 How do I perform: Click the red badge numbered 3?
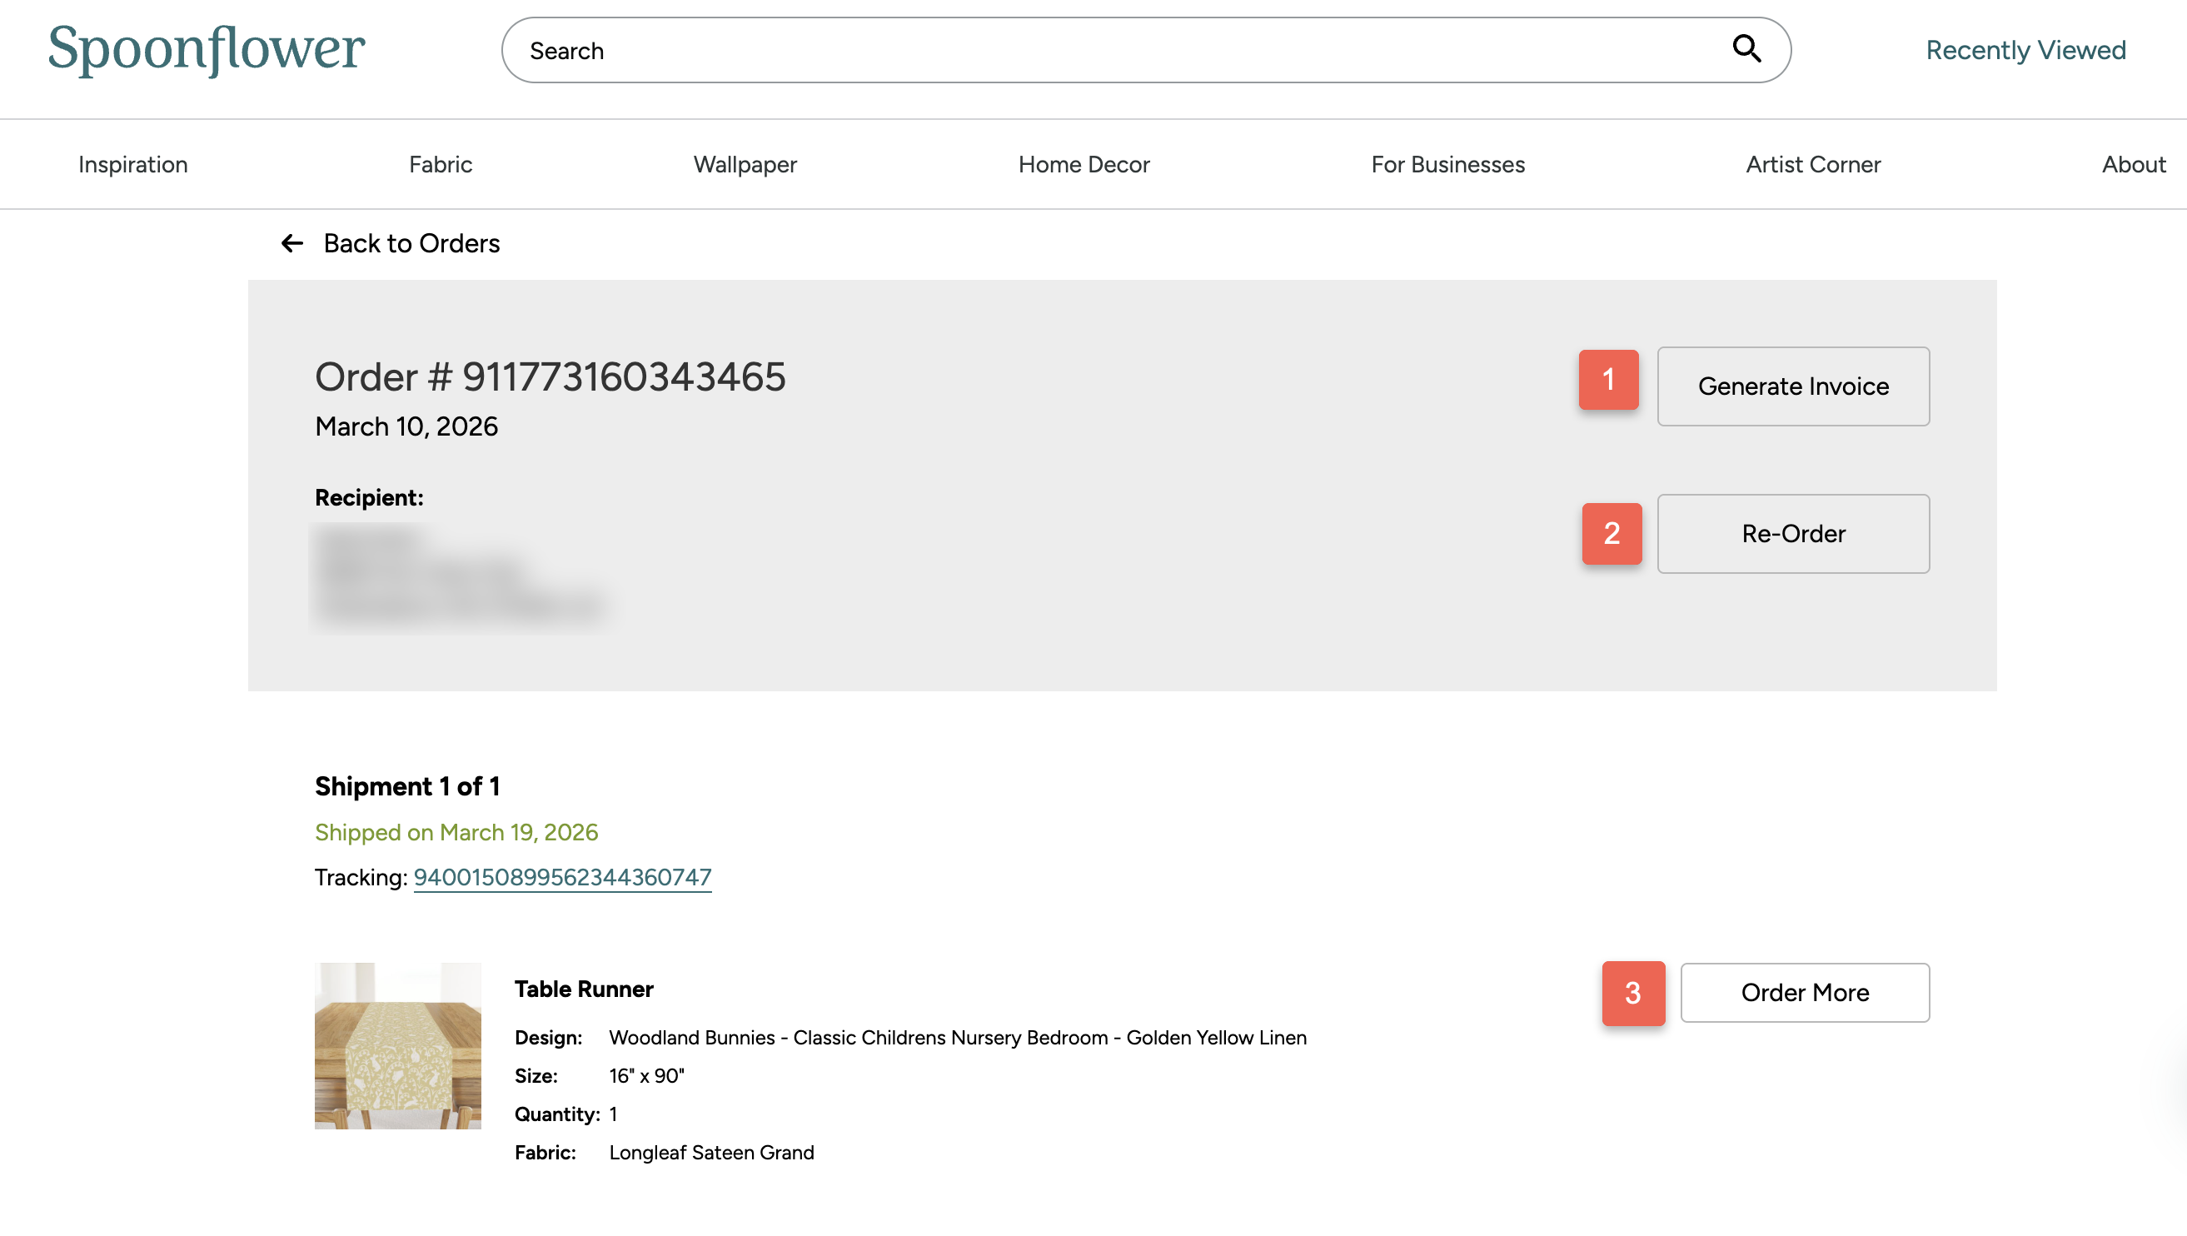[x=1632, y=992]
